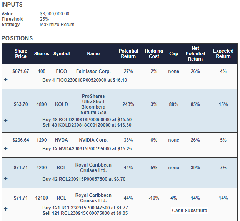
Task: Expand the NVDA position row plus icon
Action: tap(6, 148)
